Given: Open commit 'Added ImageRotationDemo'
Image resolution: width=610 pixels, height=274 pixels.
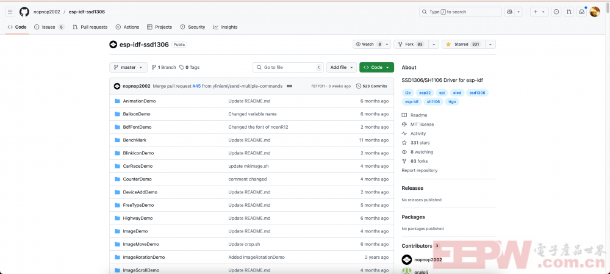Looking at the screenshot, I should point(256,258).
